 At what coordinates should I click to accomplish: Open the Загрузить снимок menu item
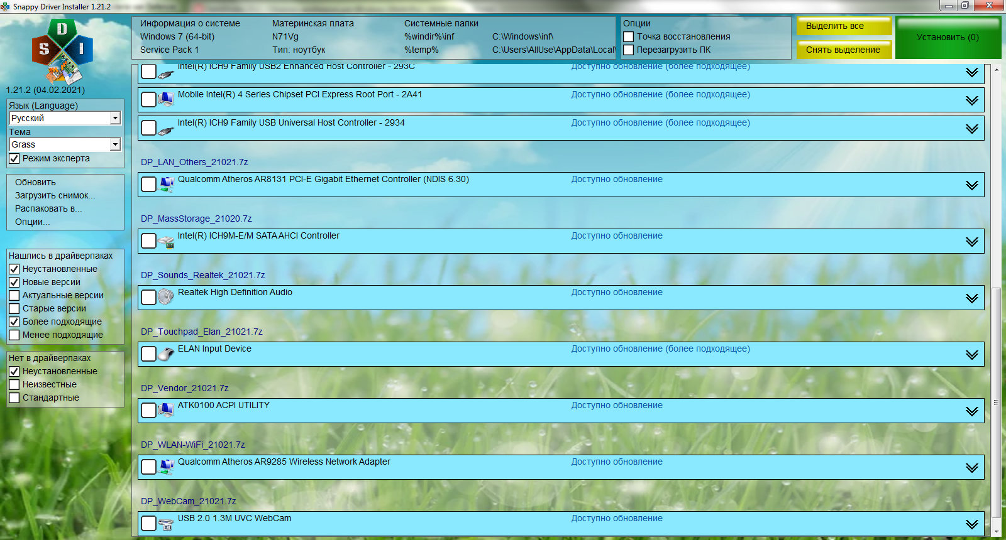coord(55,195)
